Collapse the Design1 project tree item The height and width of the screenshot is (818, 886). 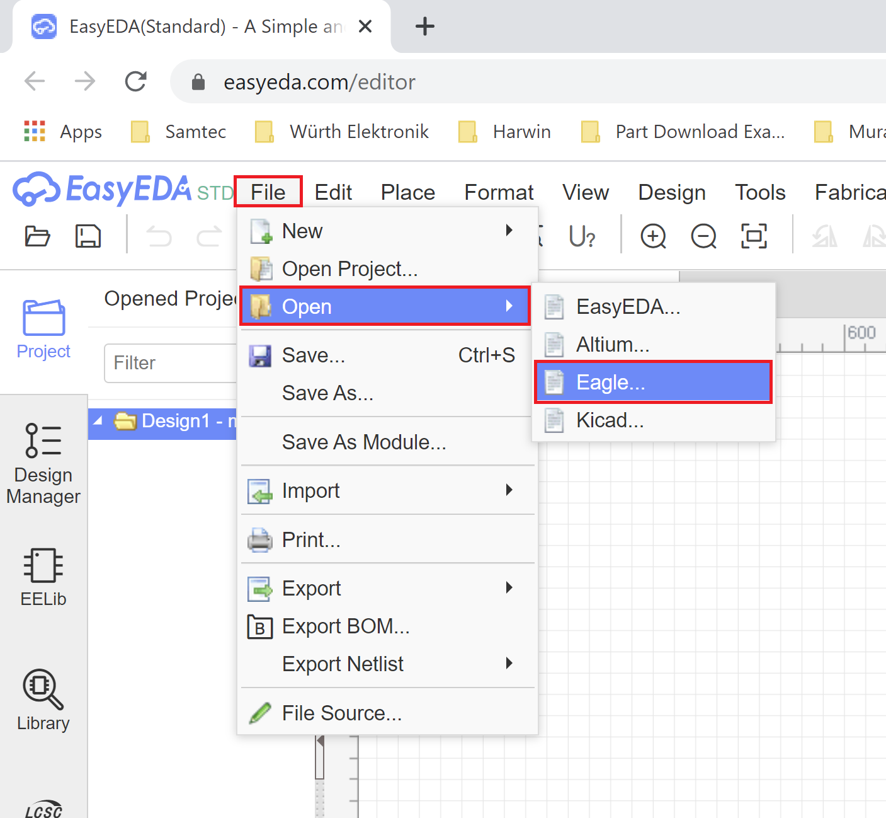pos(98,420)
